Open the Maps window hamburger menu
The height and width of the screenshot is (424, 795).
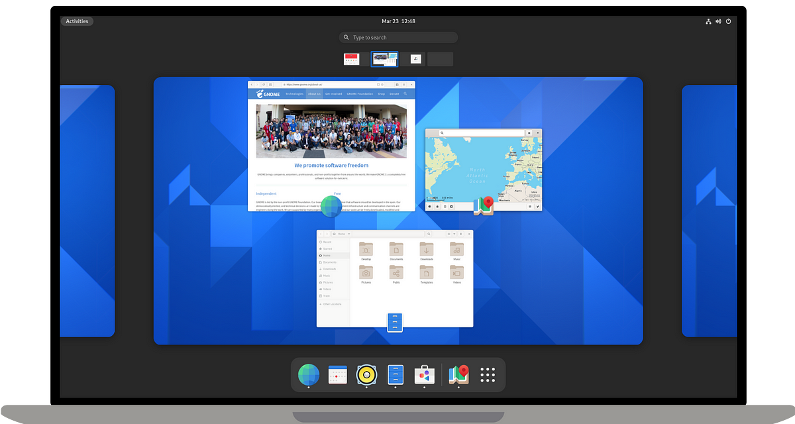coord(529,132)
